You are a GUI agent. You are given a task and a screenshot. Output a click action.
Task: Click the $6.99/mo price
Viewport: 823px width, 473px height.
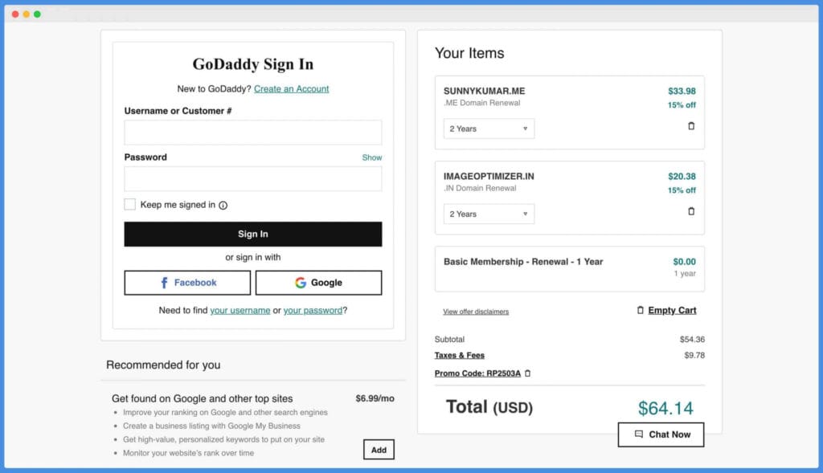(x=375, y=398)
